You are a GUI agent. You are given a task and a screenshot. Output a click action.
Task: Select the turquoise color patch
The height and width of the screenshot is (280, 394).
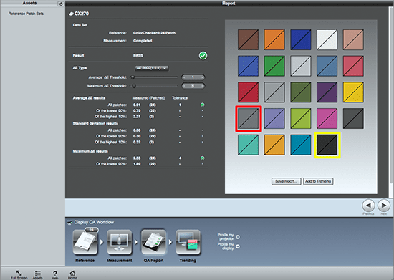pos(248,145)
